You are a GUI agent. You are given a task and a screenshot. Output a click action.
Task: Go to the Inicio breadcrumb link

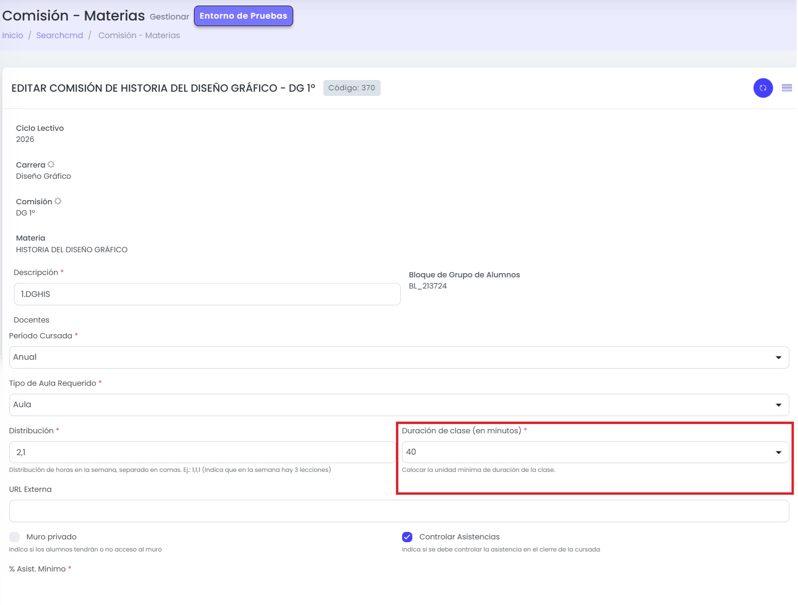[x=13, y=35]
